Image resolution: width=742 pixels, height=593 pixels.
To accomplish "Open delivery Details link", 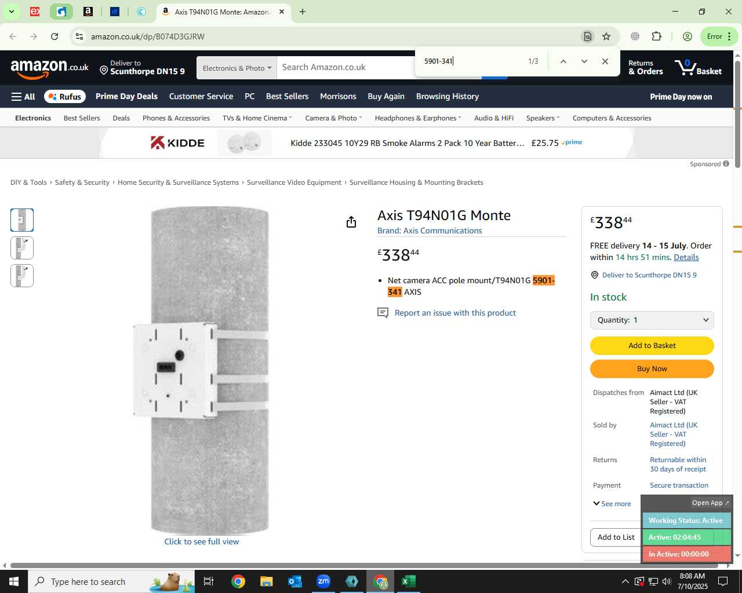I will [686, 257].
